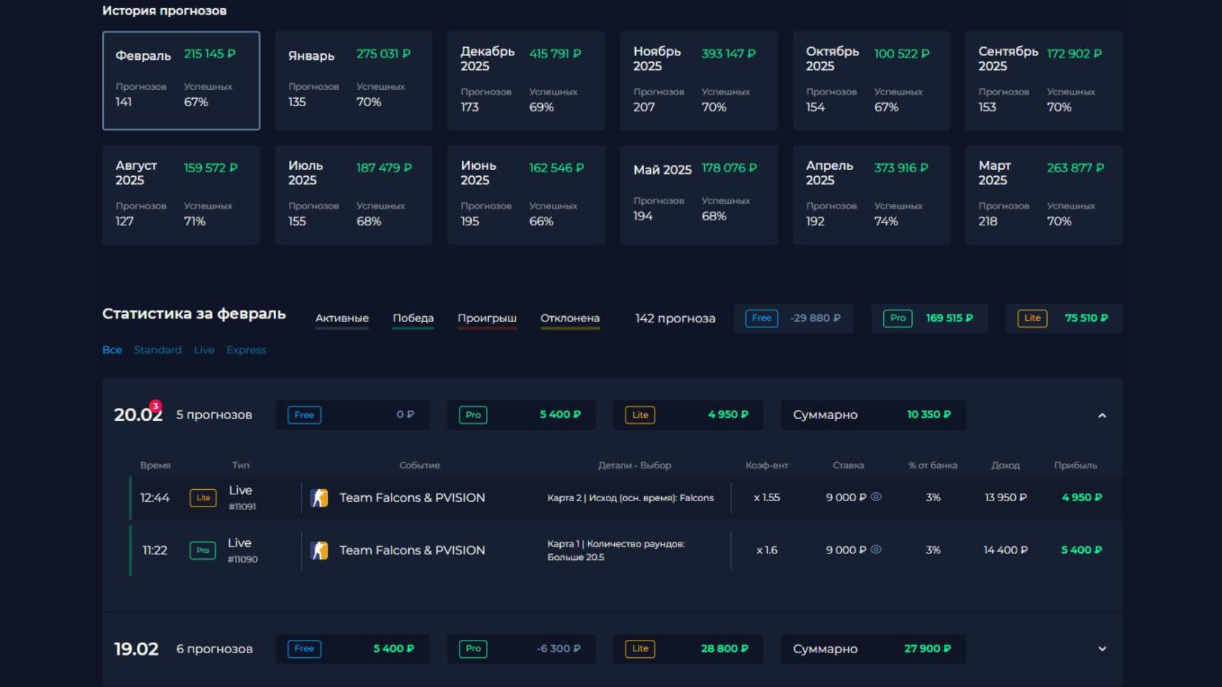The height and width of the screenshot is (687, 1222).
Task: Open Апрель 2025 history card
Action: (871, 195)
